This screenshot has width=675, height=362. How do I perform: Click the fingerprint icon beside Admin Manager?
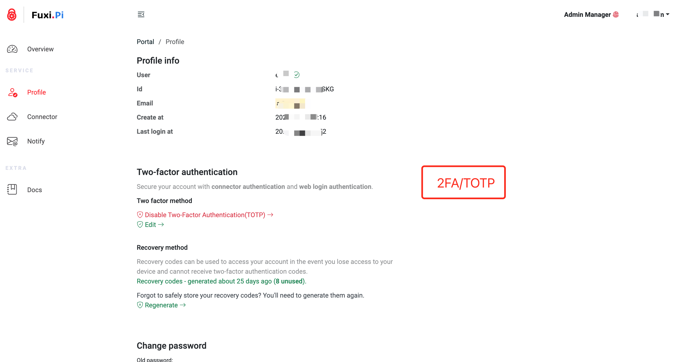(x=616, y=15)
